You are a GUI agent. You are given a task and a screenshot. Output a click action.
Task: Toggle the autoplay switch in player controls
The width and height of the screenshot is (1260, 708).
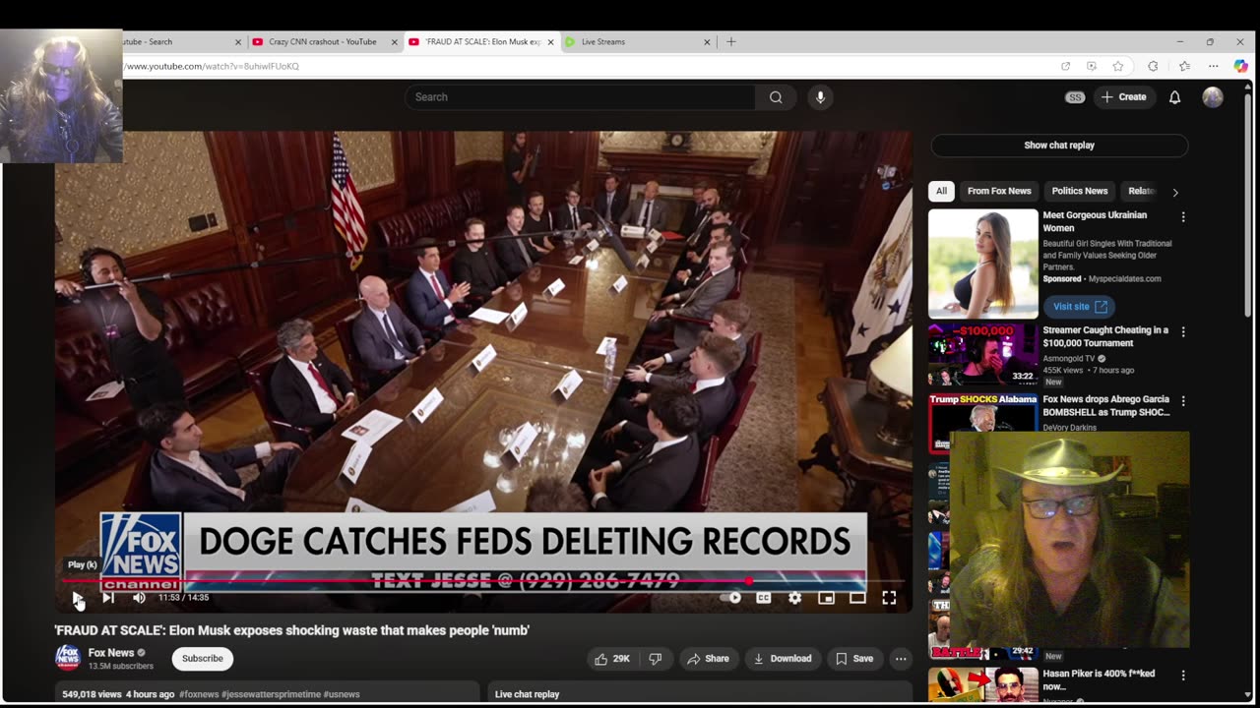(730, 597)
